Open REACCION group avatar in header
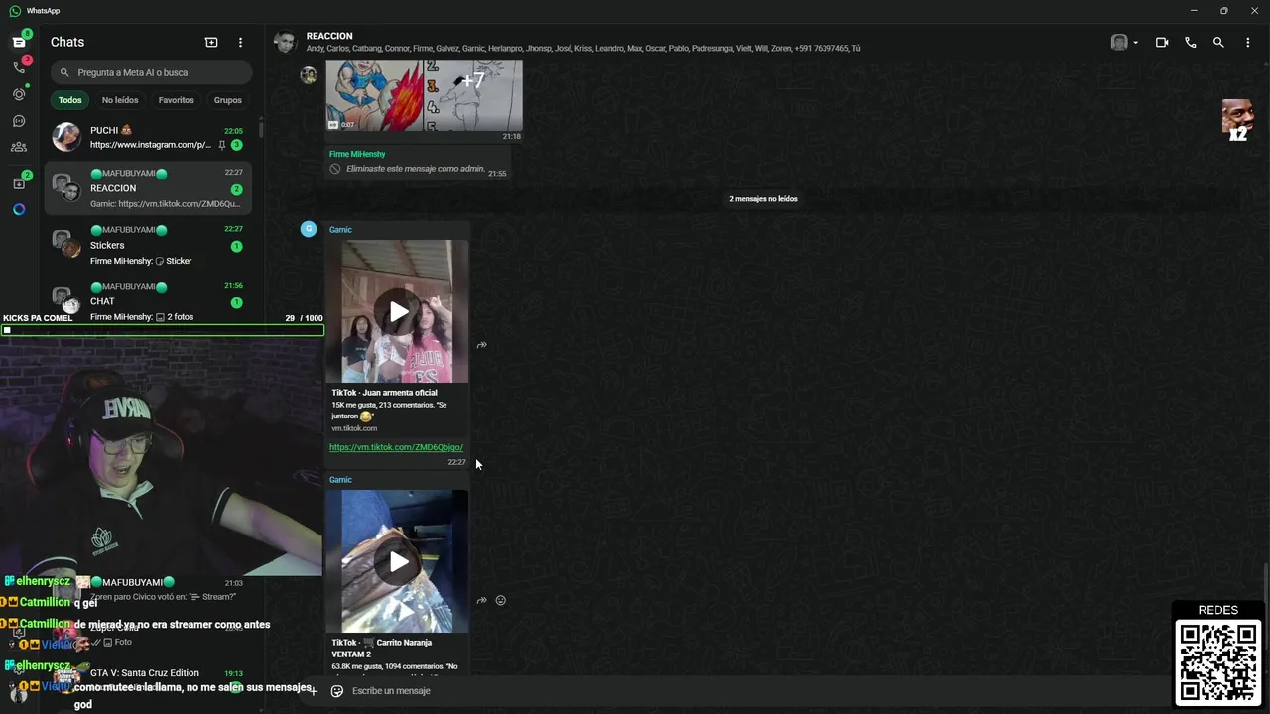The width and height of the screenshot is (1270, 714). pos(286,42)
